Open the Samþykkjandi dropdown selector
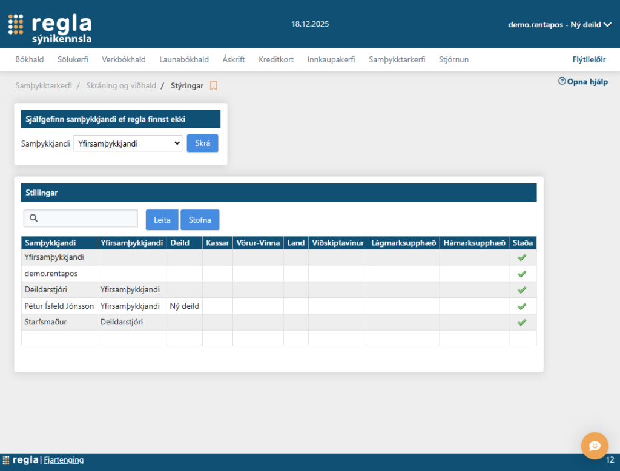620x471 pixels. pos(127,143)
